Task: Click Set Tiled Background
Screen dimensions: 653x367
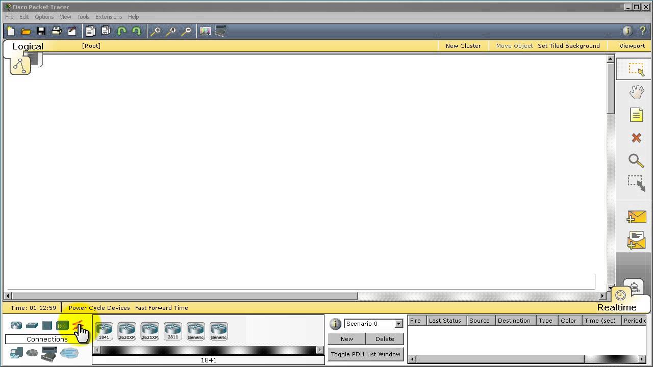Action: point(569,46)
